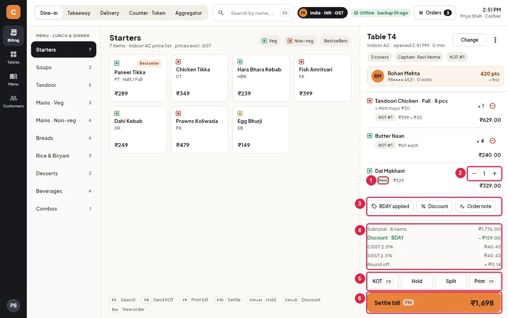Switch to the Takeaway tab
This screenshot has height=318, width=508.
[x=79, y=13]
